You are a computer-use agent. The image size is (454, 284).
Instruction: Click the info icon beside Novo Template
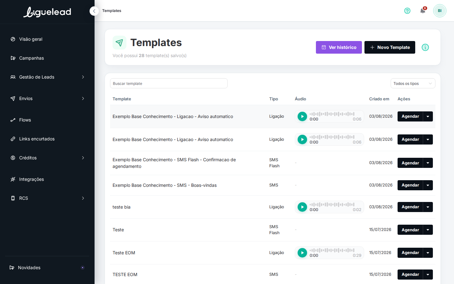click(x=425, y=47)
